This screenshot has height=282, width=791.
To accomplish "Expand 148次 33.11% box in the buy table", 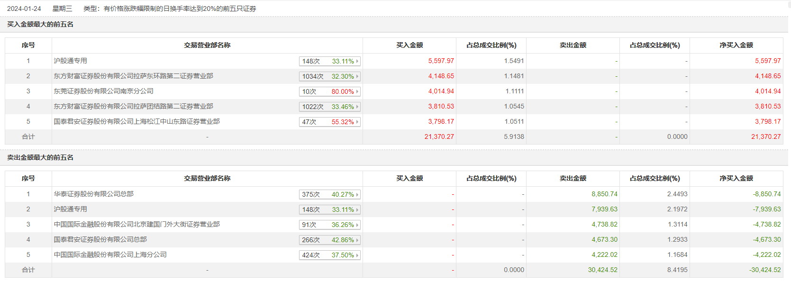I will pyautogui.click(x=330, y=61).
